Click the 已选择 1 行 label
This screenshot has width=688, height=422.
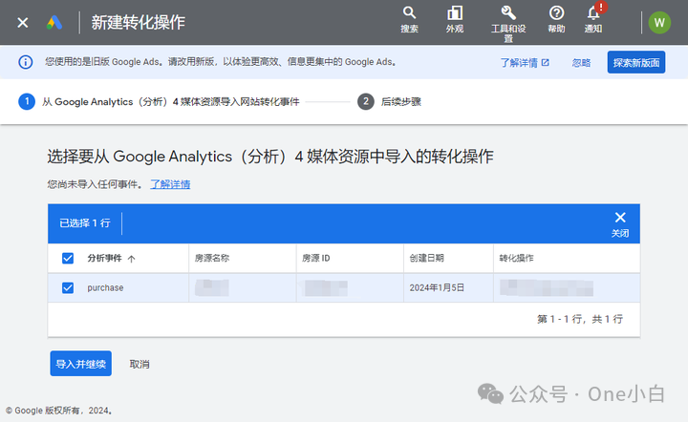pos(85,223)
